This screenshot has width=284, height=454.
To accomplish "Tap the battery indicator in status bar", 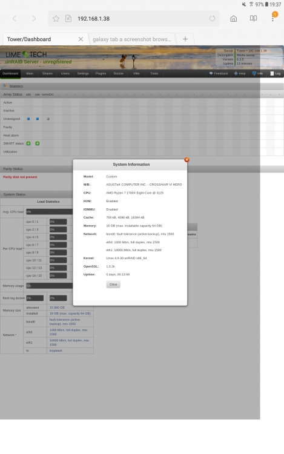I will point(266,4).
